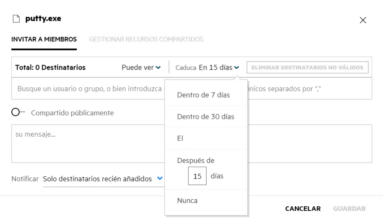Click the 15 days number field
This screenshot has width=383, height=218.
coord(197,176)
